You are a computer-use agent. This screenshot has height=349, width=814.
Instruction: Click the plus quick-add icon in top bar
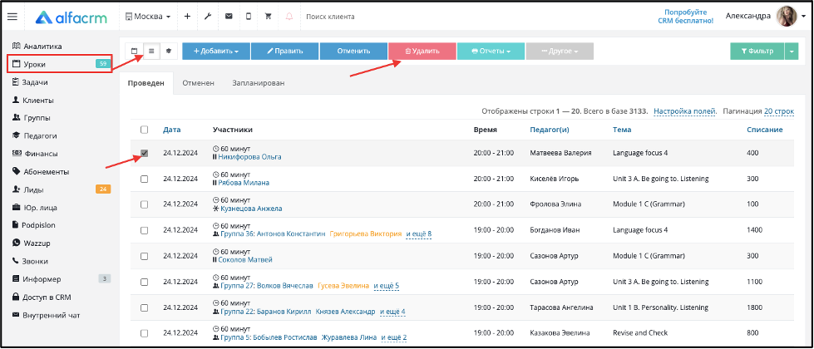187,17
